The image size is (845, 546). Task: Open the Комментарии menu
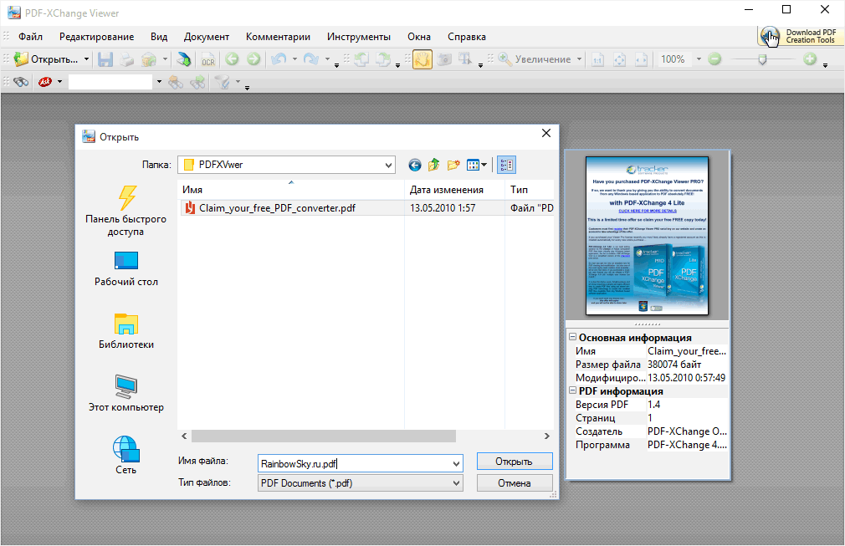278,37
